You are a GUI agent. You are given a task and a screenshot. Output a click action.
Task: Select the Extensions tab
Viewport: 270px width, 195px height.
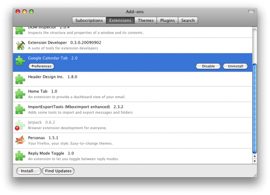[x=120, y=20]
